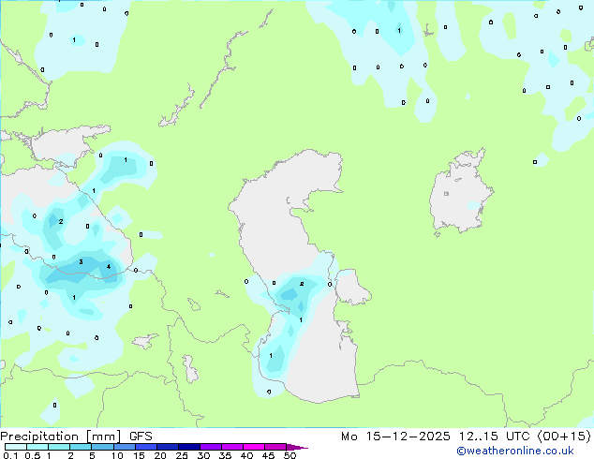The height and width of the screenshot is (459, 594).
Task: Click the 1–2 mm legend swatch
Action: coord(59,447)
